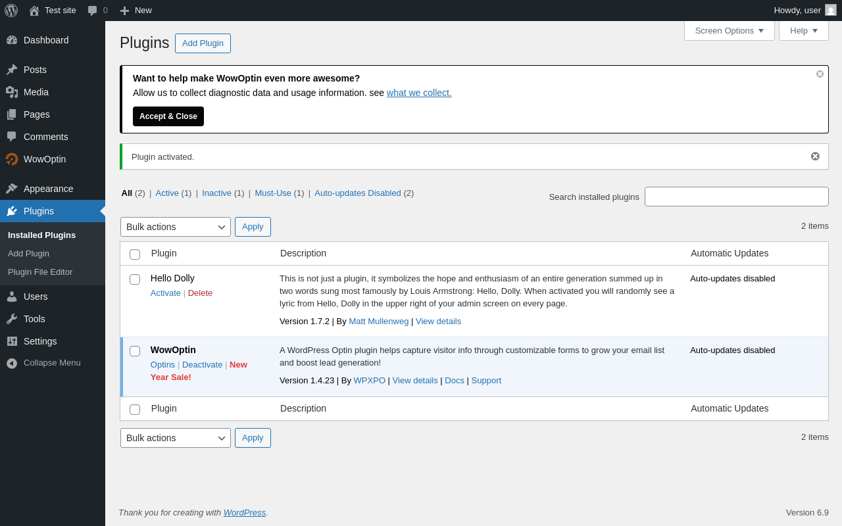Click the WowOptin sidebar icon

12,159
